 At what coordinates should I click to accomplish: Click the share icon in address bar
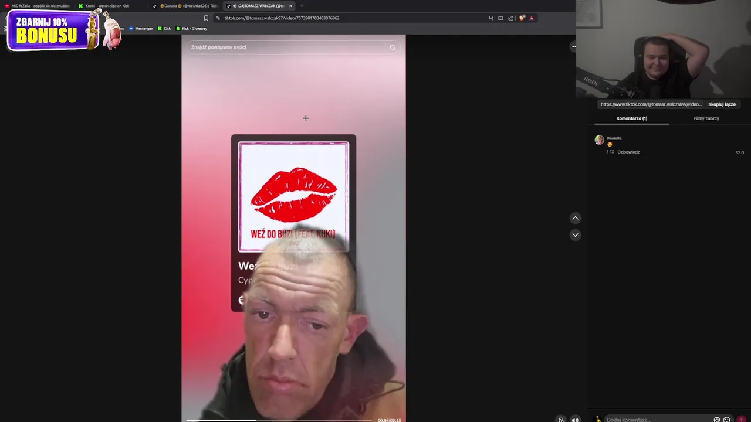tap(510, 18)
